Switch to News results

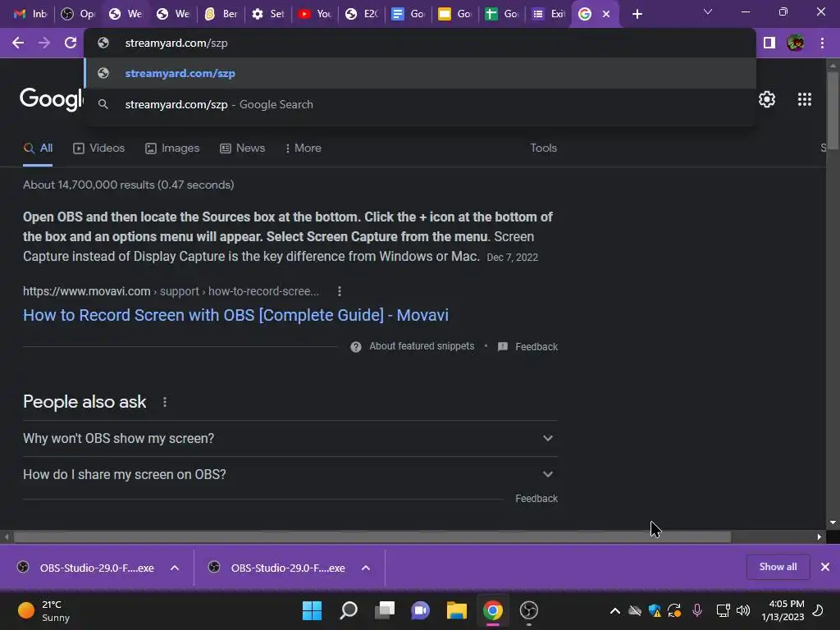243,148
